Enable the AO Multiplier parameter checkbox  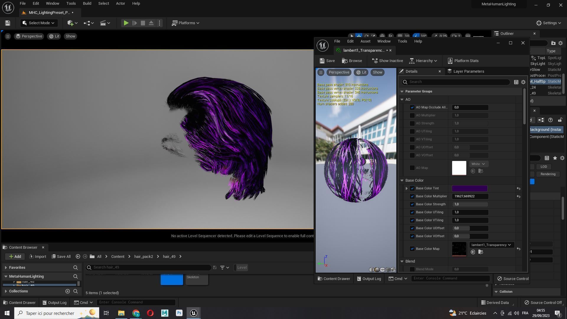[x=412, y=115]
